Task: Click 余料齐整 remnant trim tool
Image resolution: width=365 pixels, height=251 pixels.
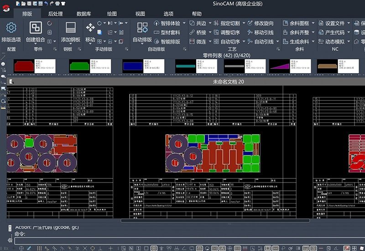Action: (296, 32)
